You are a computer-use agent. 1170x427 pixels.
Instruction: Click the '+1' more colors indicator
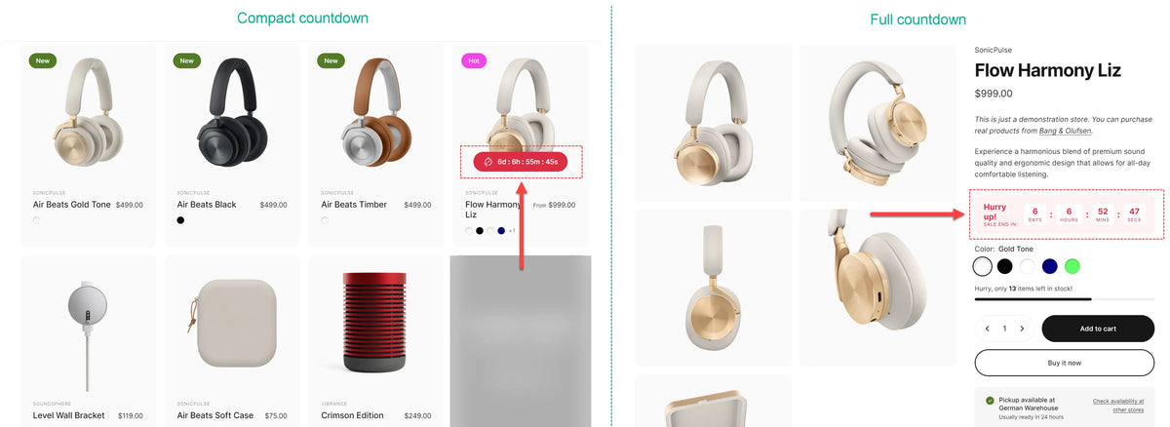(x=512, y=231)
